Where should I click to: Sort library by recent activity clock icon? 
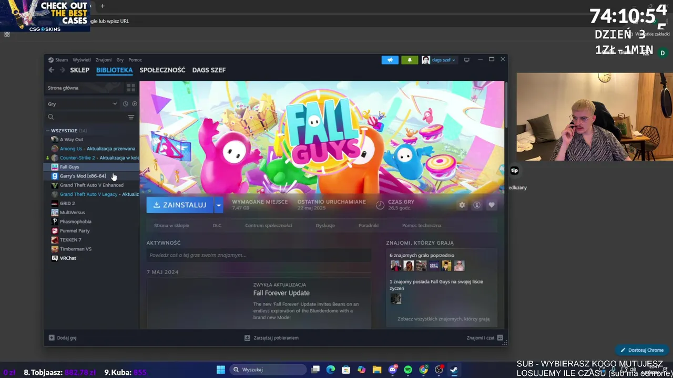coord(125,104)
